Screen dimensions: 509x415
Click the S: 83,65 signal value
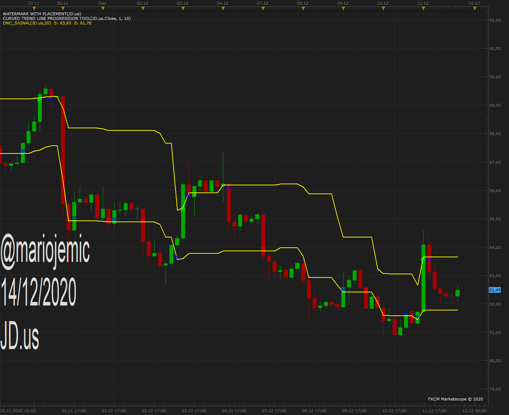[x=62, y=23]
